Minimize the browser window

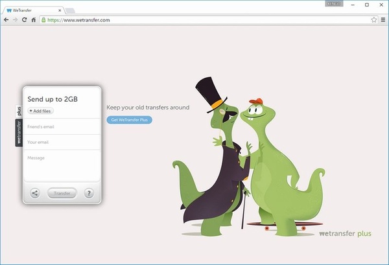click(353, 5)
